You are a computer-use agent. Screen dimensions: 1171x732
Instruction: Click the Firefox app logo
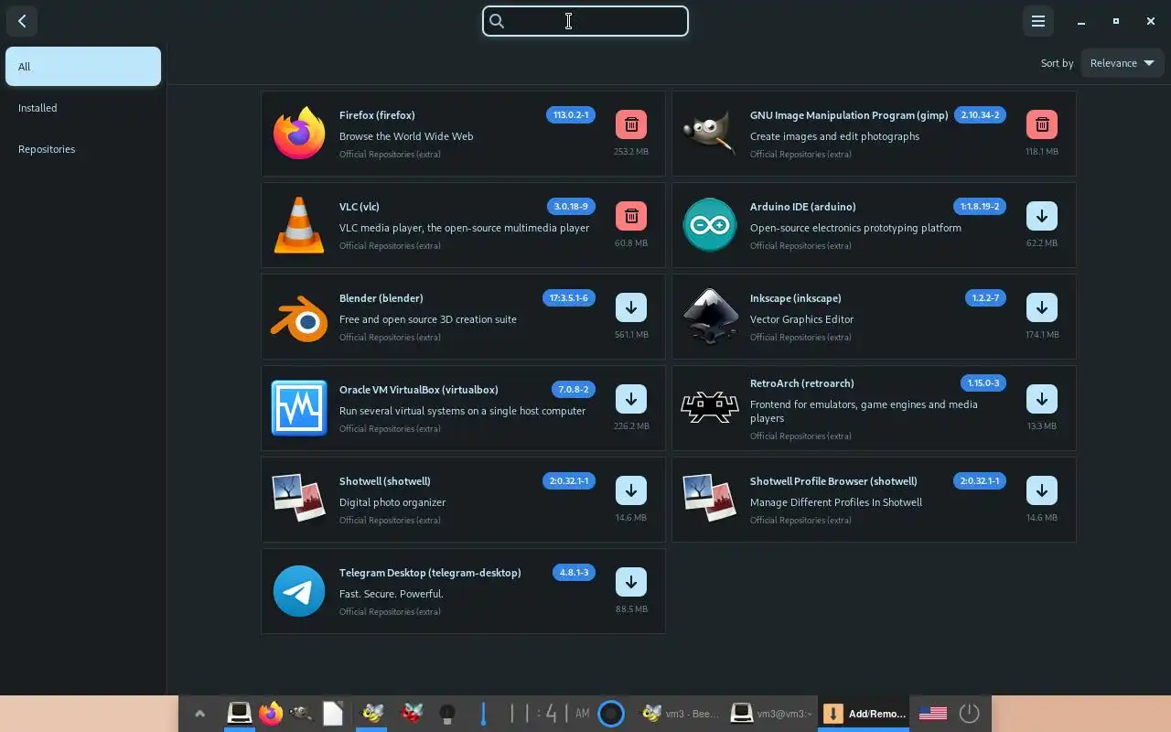[x=299, y=134]
